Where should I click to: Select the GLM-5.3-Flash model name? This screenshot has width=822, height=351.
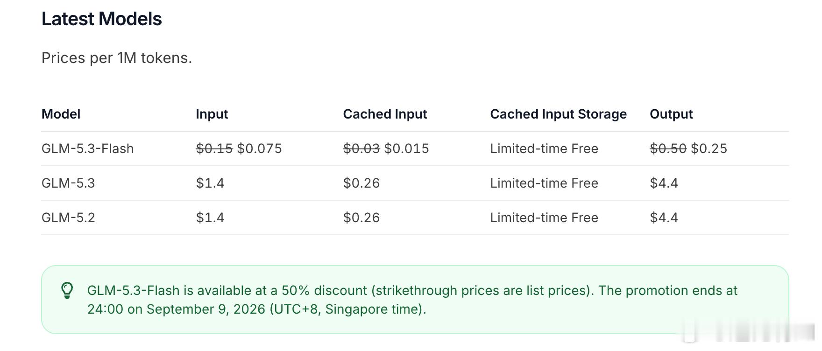pos(88,148)
